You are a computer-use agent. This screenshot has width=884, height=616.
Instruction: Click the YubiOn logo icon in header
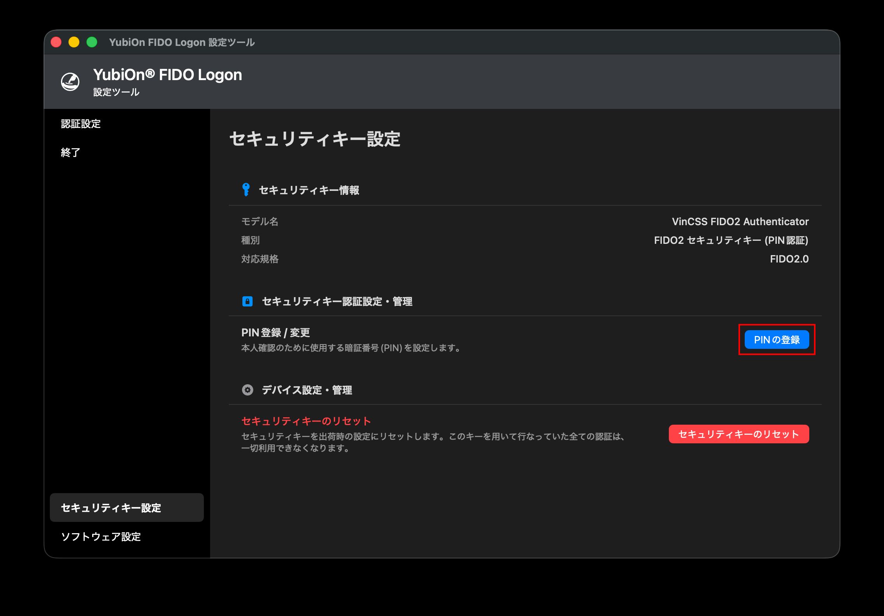[70, 82]
